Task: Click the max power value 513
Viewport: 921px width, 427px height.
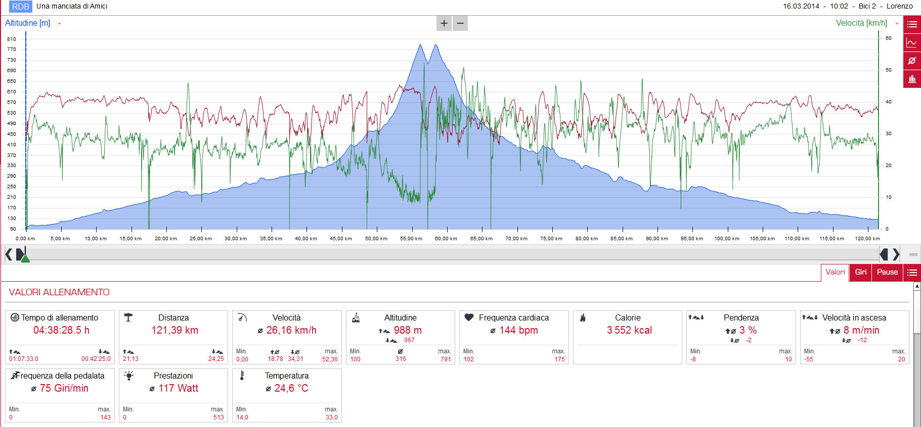Action: coord(218,417)
